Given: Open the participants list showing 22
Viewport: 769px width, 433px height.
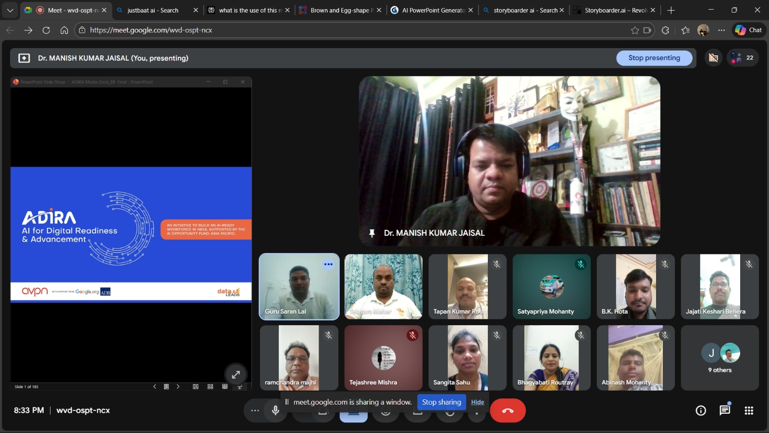Looking at the screenshot, I should [743, 58].
